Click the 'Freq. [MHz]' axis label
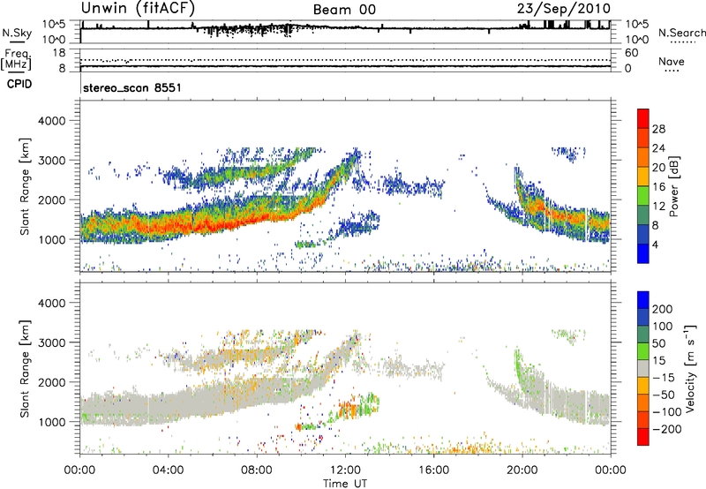 [x=16, y=60]
